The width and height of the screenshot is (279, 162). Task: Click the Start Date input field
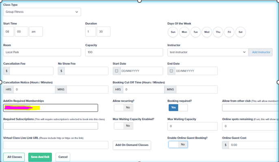coord(141,71)
